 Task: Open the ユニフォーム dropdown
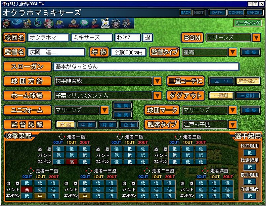click(x=104, y=110)
